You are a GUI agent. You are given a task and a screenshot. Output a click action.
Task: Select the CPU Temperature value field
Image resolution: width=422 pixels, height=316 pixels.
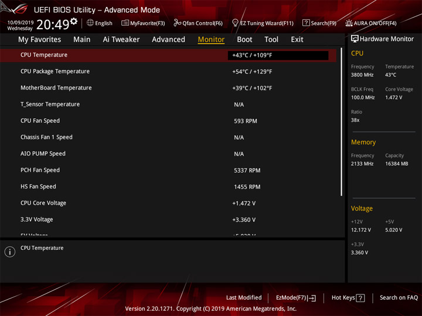click(x=278, y=56)
